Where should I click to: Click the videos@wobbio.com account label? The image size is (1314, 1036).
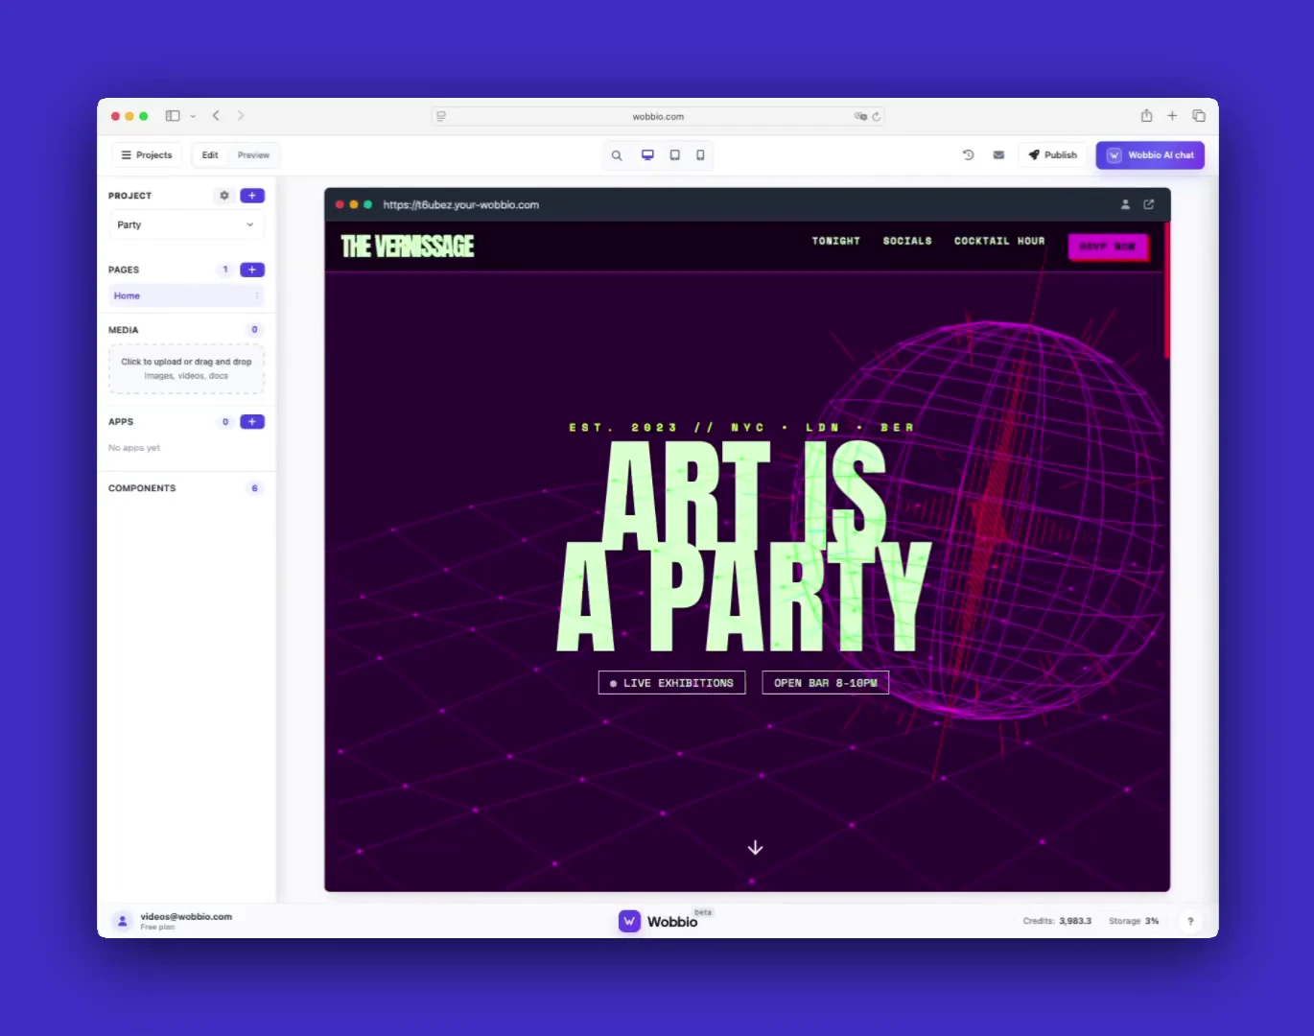pos(186,917)
